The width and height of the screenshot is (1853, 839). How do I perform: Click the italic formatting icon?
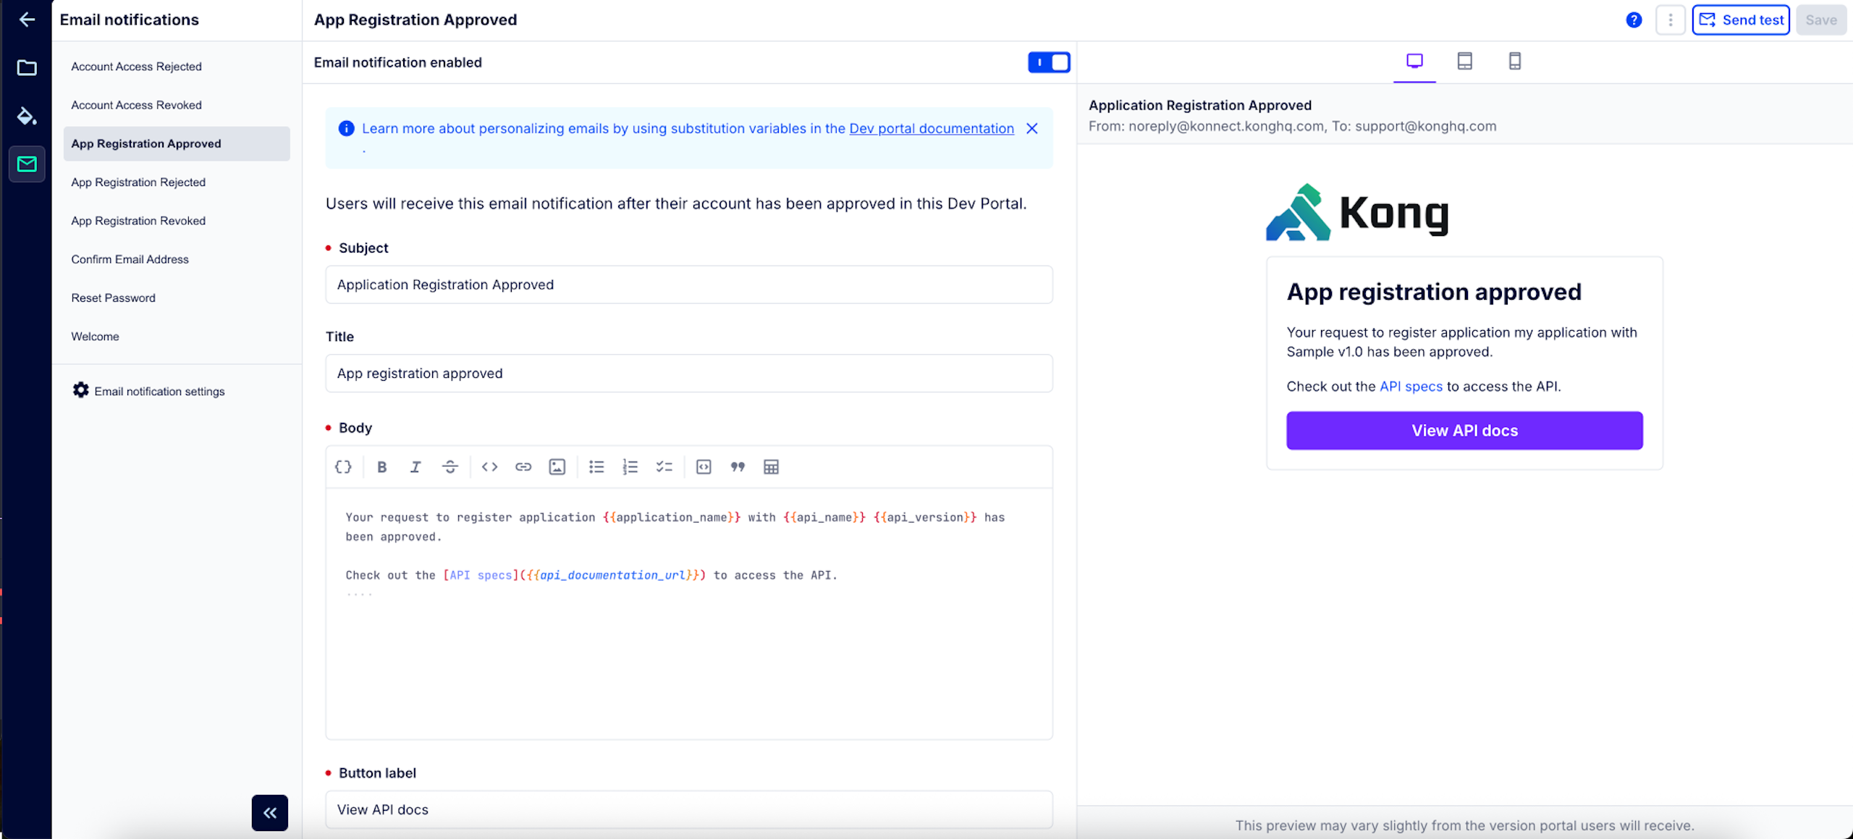(415, 467)
